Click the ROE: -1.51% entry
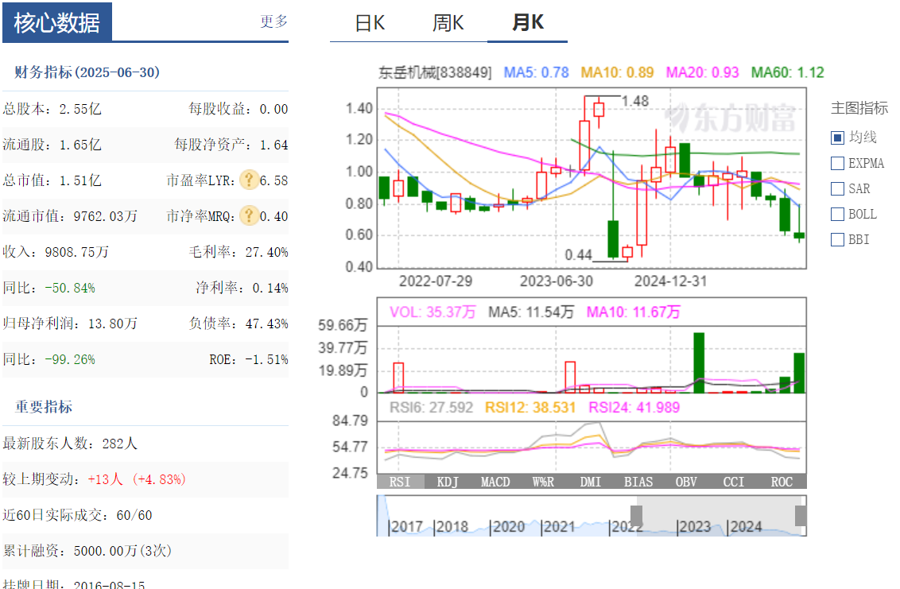 [x=249, y=360]
